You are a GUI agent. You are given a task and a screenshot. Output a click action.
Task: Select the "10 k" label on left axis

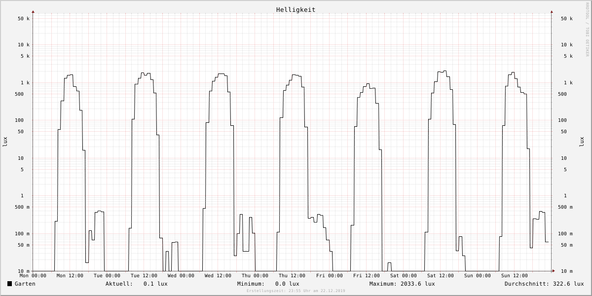(x=24, y=45)
